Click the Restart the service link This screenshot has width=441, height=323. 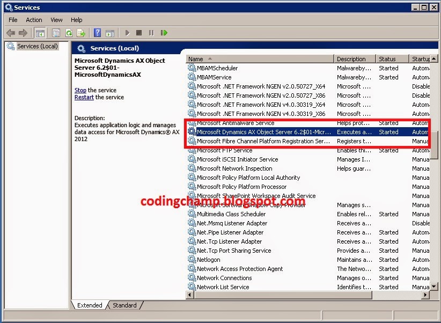84,97
